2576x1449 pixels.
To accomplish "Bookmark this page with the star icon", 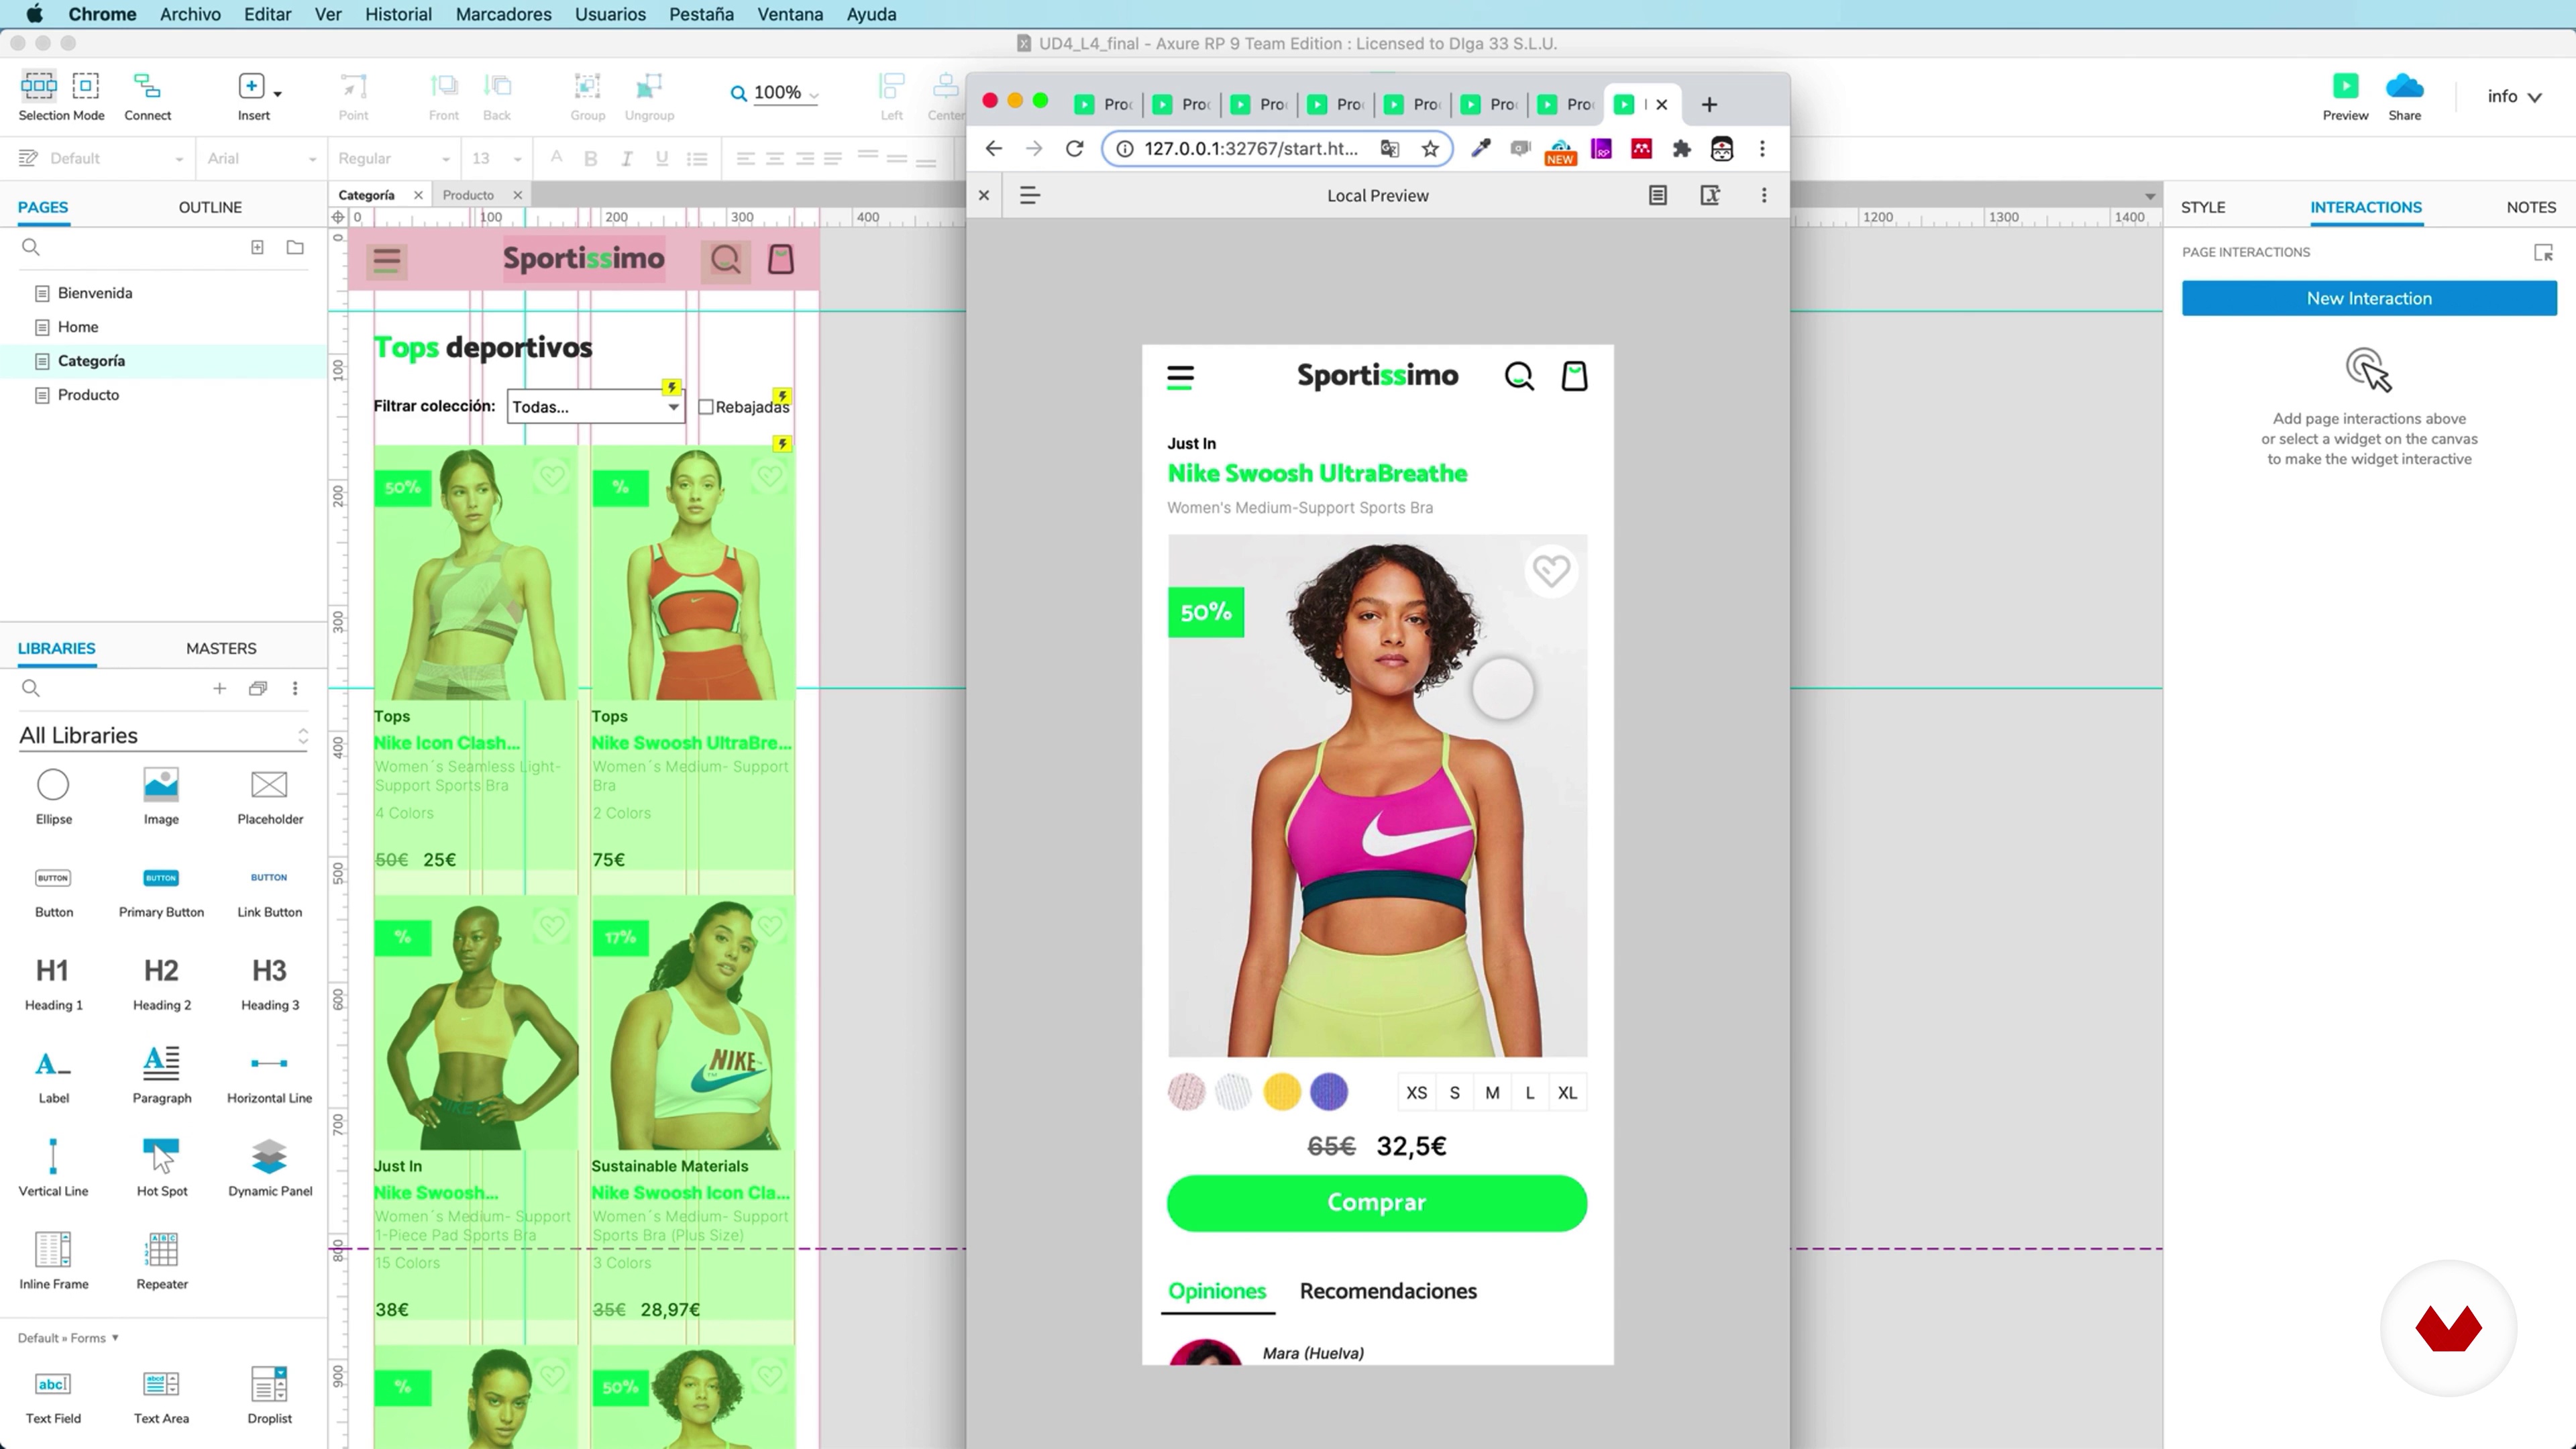I will click(1430, 149).
